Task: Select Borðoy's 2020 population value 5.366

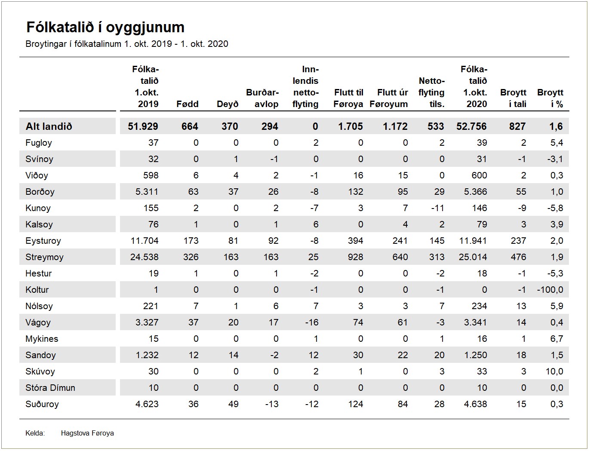Action: 476,192
